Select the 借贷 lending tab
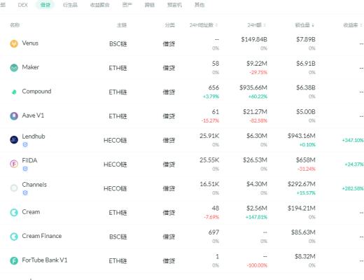The width and height of the screenshot is (364, 280). (x=45, y=5)
